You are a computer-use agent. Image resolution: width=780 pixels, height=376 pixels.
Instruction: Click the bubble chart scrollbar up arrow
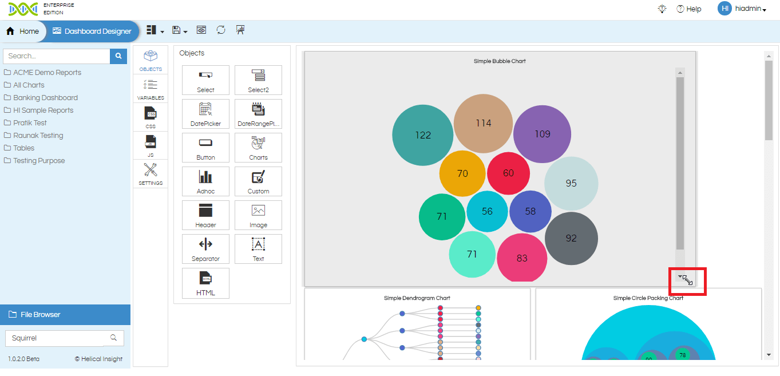[x=680, y=72]
